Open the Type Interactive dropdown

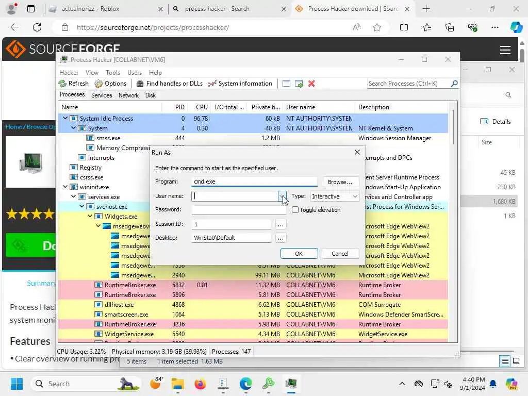(334, 196)
